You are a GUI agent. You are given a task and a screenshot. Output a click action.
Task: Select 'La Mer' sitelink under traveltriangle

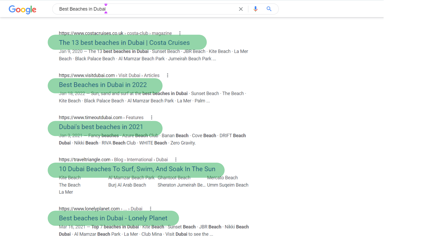pyautogui.click(x=66, y=192)
